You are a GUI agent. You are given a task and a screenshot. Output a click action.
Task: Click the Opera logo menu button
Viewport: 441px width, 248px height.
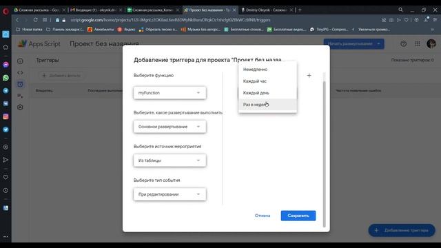pos(6,11)
